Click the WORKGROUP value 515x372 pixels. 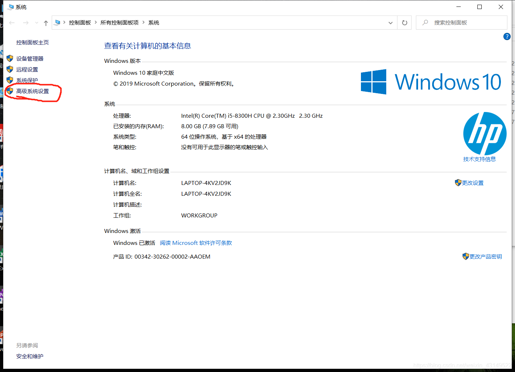pos(199,215)
